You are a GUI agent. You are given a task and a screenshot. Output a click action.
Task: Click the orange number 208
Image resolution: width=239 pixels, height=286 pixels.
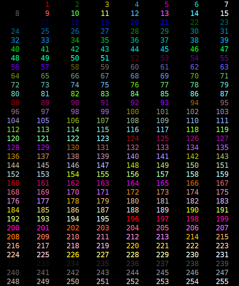(13, 237)
